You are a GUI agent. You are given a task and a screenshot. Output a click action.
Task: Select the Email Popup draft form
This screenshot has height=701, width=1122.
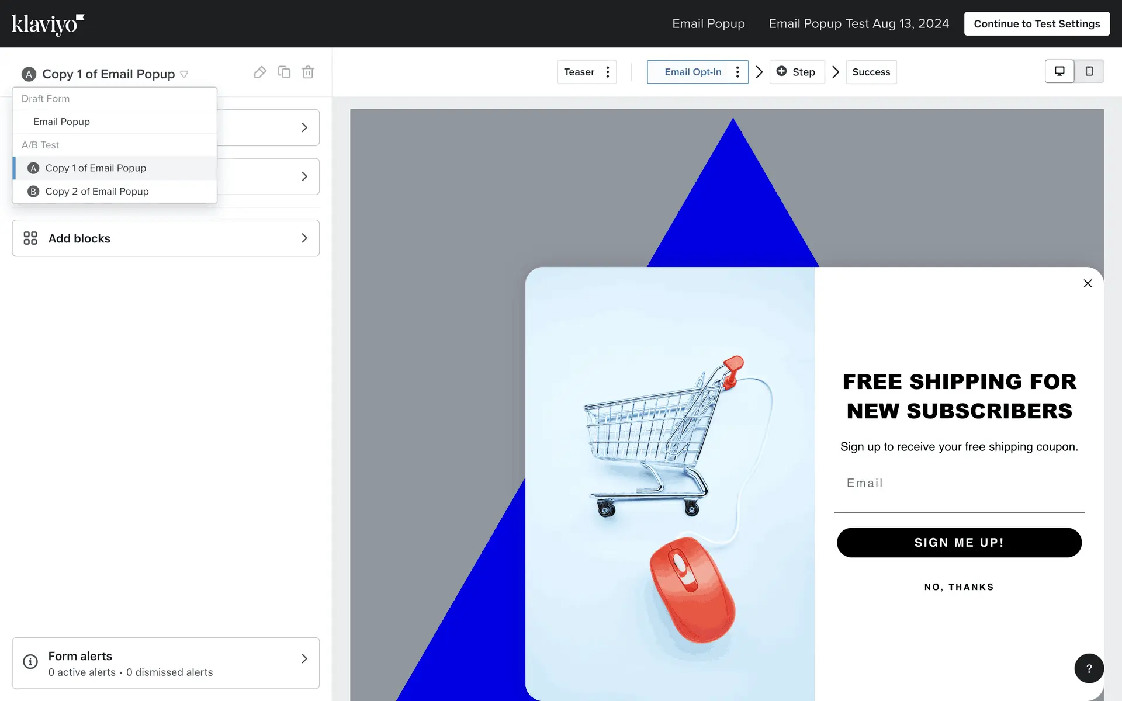click(62, 122)
